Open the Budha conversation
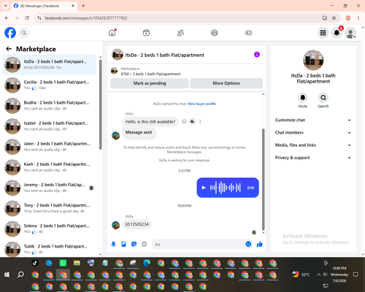365x292 pixels. coord(49,106)
